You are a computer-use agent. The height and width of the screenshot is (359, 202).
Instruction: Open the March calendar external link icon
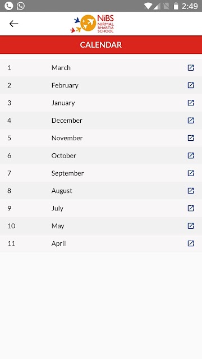click(191, 67)
